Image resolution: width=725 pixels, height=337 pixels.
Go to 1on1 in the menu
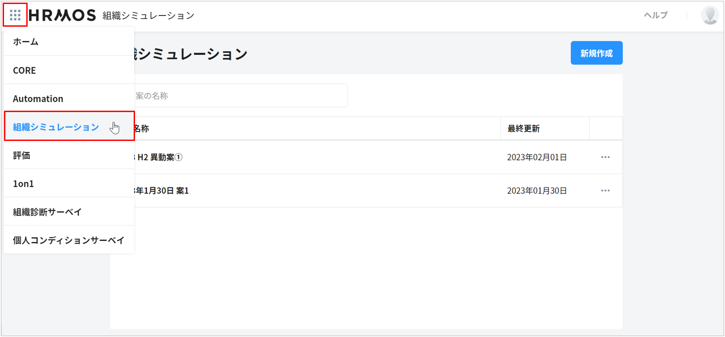[x=23, y=184]
